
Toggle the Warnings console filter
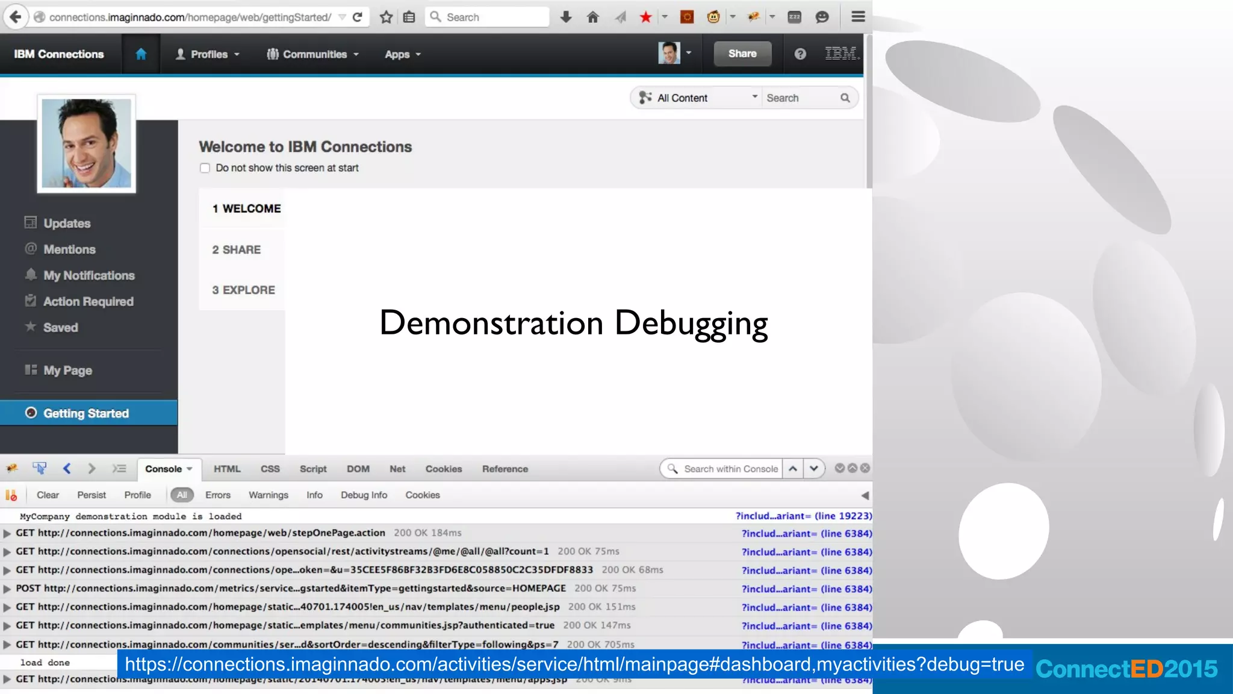click(x=269, y=495)
